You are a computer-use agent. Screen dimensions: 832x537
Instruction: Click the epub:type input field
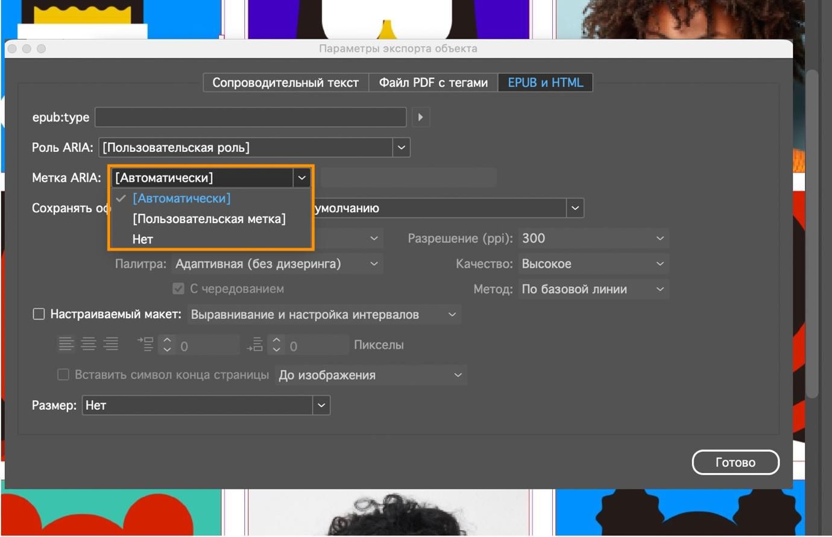(250, 117)
